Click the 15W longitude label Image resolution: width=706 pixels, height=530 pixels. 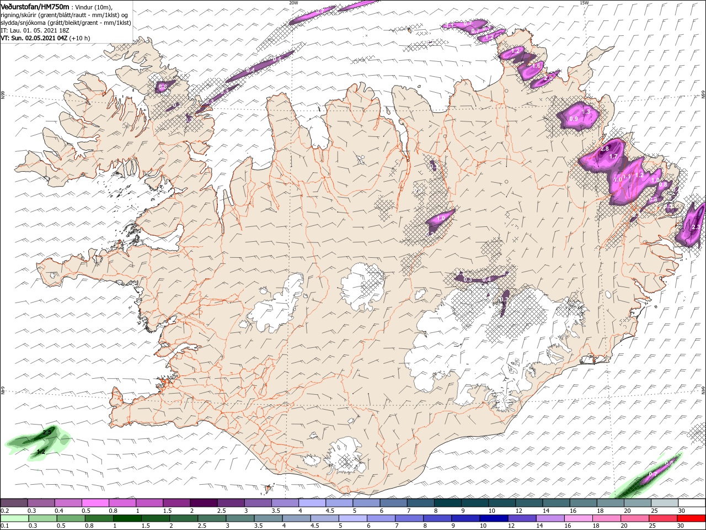(x=584, y=3)
